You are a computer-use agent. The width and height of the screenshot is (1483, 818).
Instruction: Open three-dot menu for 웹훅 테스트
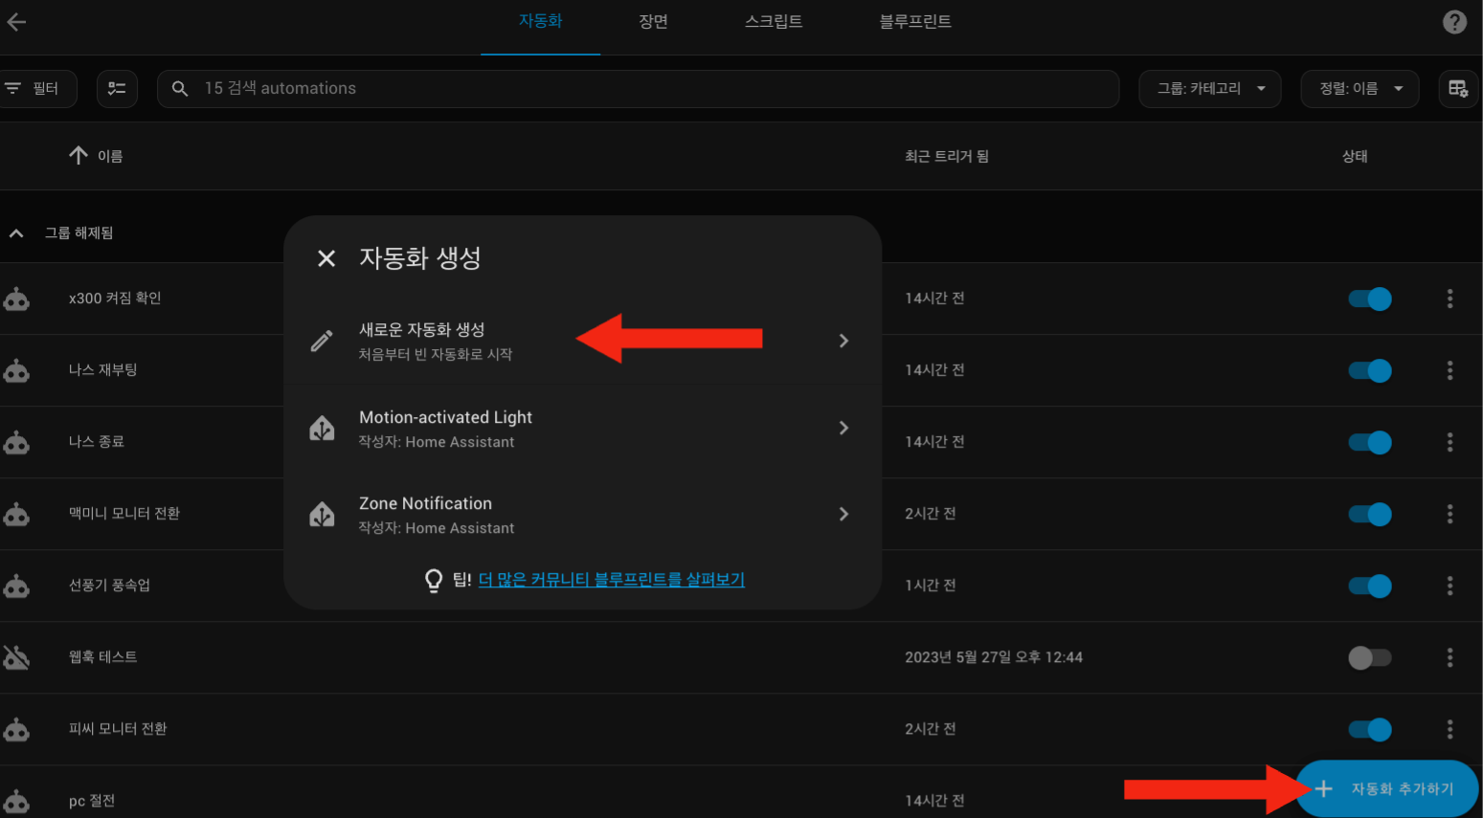point(1449,658)
